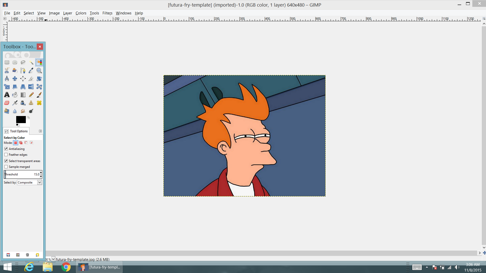The height and width of the screenshot is (273, 486).
Task: Select the Flip tool
Action: click(x=31, y=87)
